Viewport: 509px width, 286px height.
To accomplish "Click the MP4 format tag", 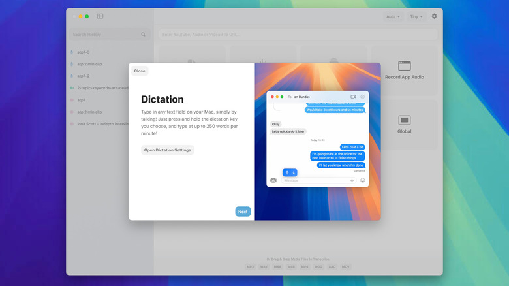I will 305,267.
